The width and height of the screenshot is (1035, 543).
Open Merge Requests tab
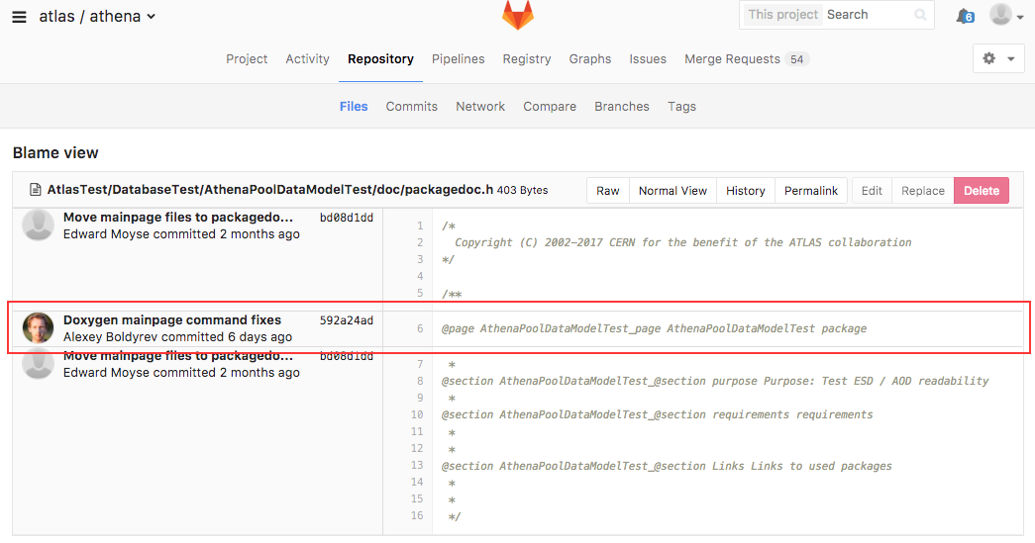pyautogui.click(x=732, y=58)
